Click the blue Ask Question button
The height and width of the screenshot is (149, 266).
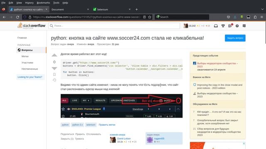tap(235, 38)
